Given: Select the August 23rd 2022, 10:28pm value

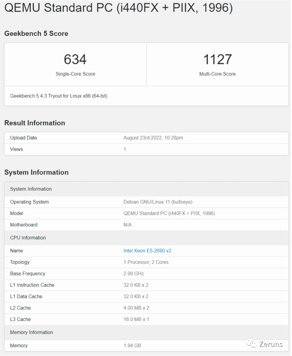Looking at the screenshot, I should pos(153,138).
